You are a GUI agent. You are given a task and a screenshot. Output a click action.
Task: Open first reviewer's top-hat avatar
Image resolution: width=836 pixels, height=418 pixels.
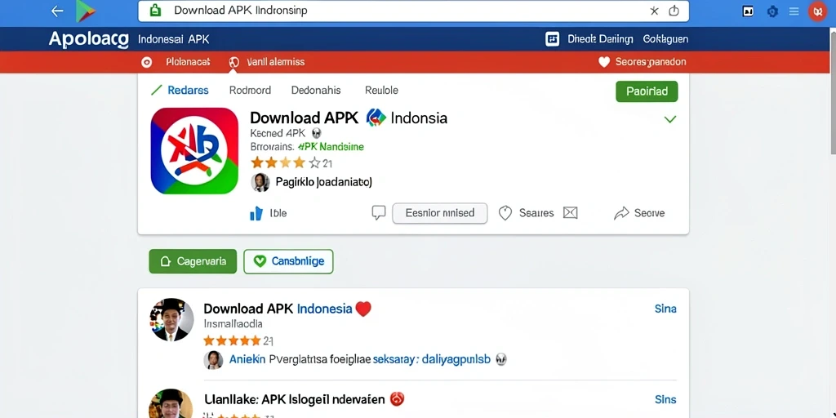click(171, 320)
